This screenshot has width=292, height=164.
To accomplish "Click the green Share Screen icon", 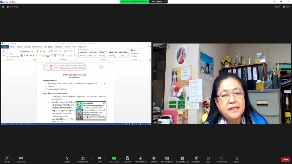I will [x=114, y=158].
